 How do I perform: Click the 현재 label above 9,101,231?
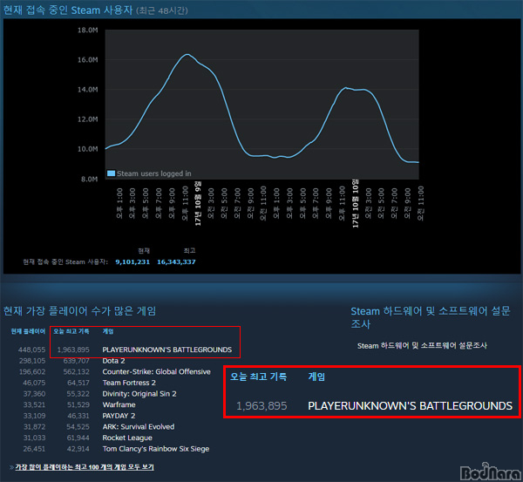pyautogui.click(x=144, y=251)
